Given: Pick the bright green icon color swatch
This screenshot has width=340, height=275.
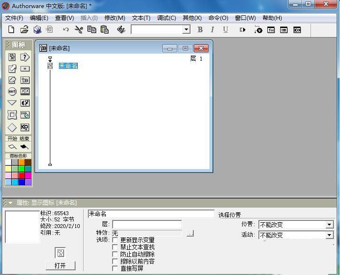Looking at the screenshot, I should tap(21, 169).
